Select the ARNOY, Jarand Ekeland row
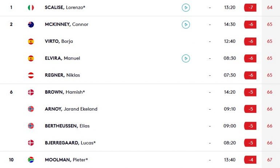 click(x=140, y=109)
